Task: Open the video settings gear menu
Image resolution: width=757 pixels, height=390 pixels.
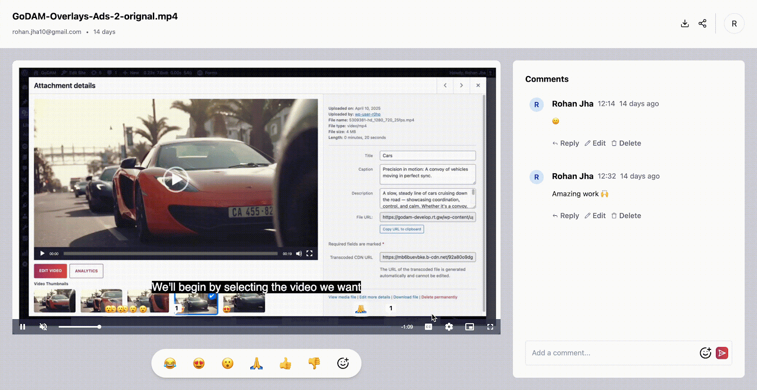Action: 449,327
